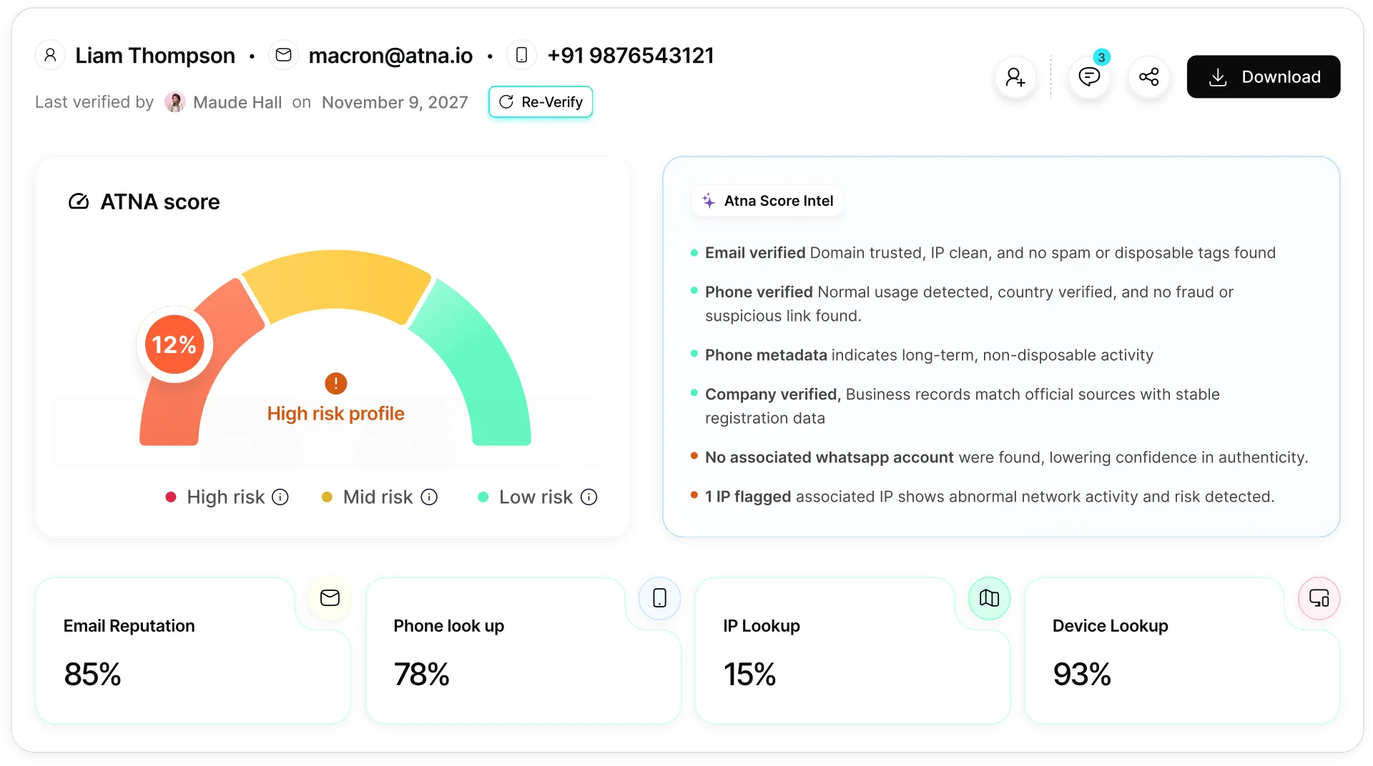1373x766 pixels.
Task: Open comments with 3 notifications
Action: (x=1089, y=77)
